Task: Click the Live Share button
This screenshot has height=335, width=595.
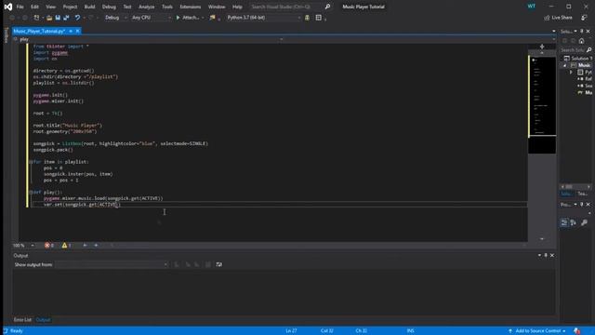Action: pyautogui.click(x=558, y=18)
